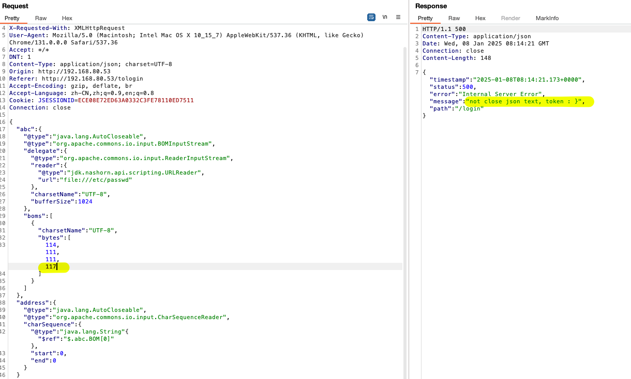Select the Response Pretty tab
The width and height of the screenshot is (631, 379).
point(425,18)
